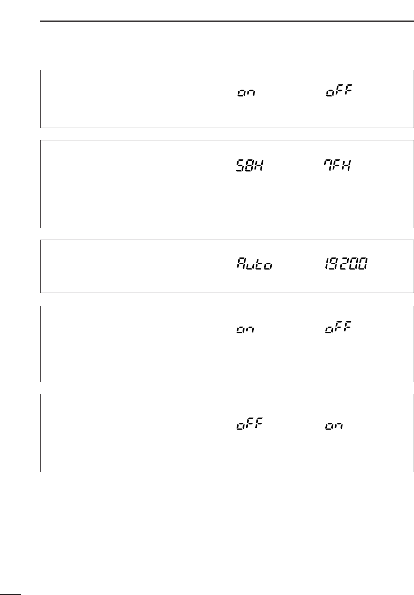This screenshot has width=414, height=595.
Task: Click the horizontal rule at the page top
Action: [224, 21]
